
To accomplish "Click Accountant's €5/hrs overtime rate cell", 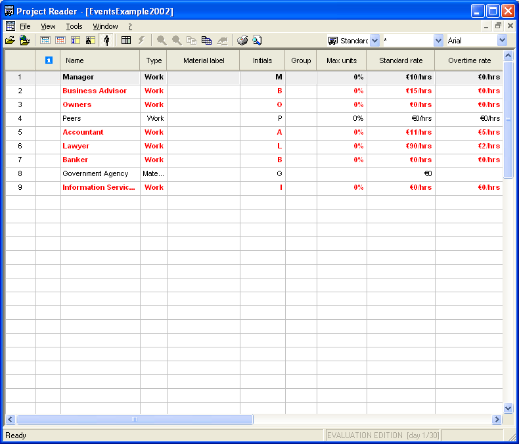I will click(469, 132).
